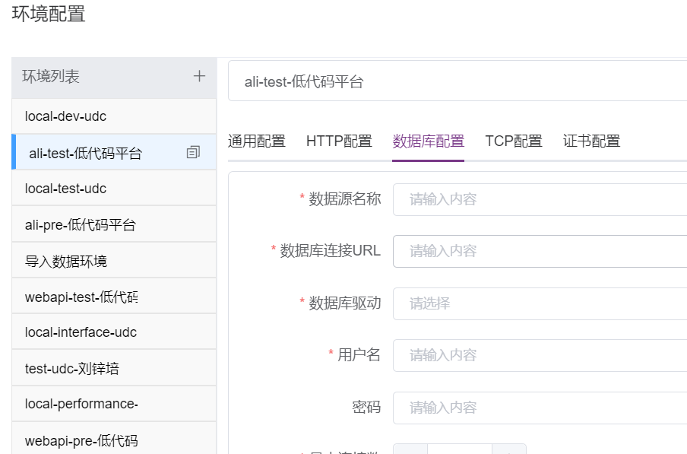
Task: Switch to the HTTP配置 tab
Action: (339, 141)
